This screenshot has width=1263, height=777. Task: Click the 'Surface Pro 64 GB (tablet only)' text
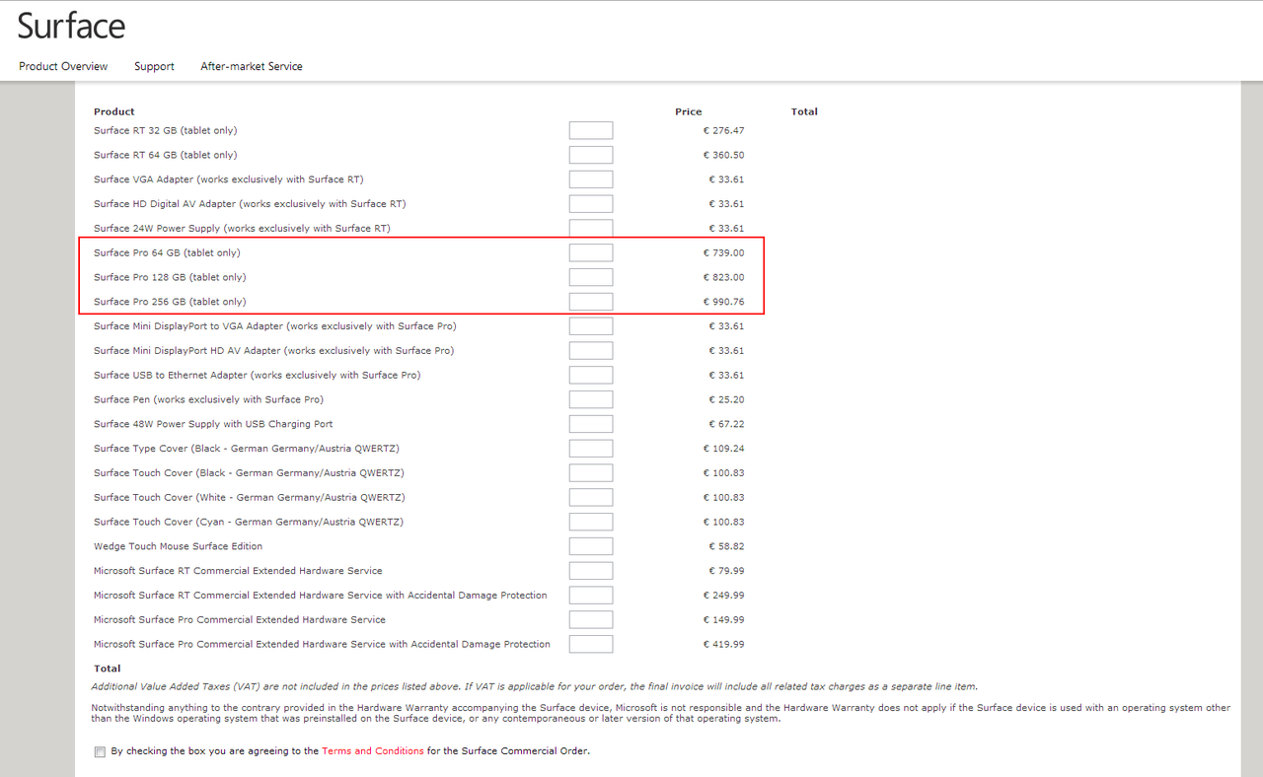[167, 252]
